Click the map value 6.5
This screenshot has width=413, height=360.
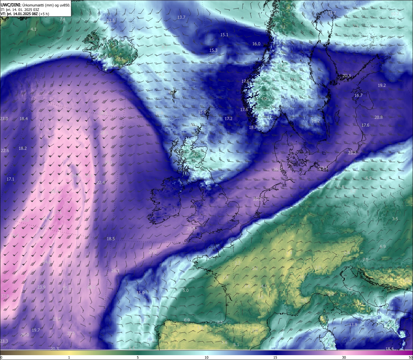tap(369, 178)
